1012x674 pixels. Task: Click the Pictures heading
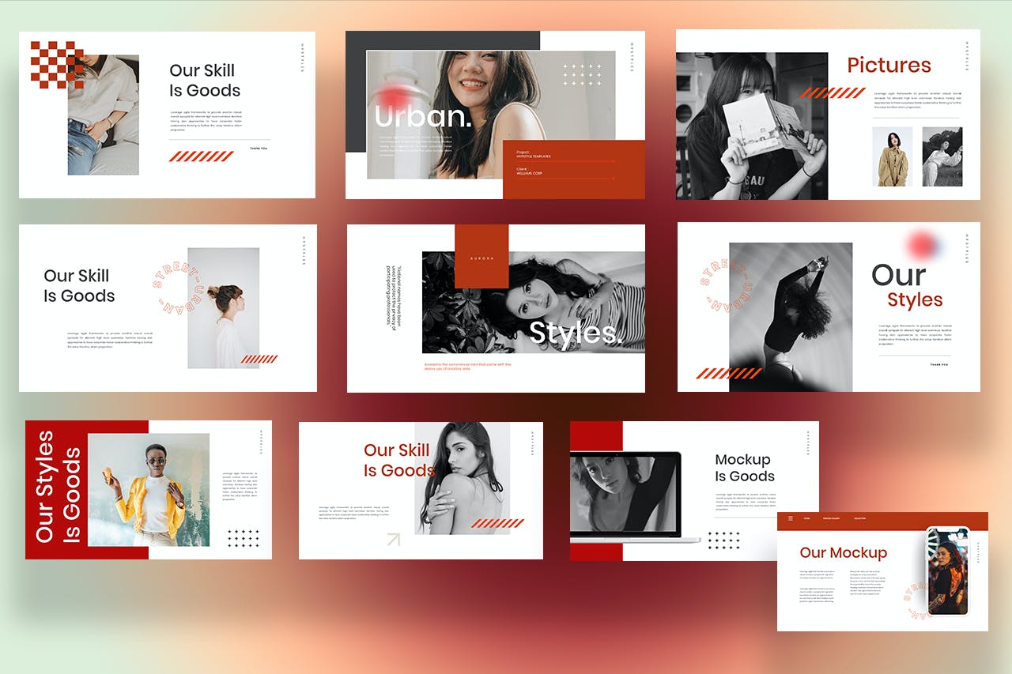[x=889, y=65]
